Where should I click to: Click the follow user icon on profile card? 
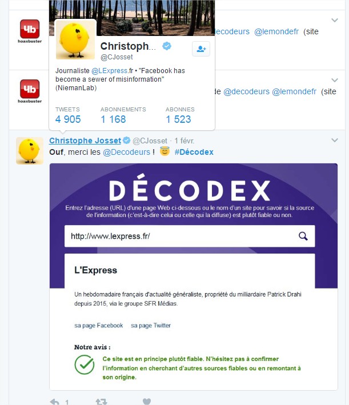(201, 49)
